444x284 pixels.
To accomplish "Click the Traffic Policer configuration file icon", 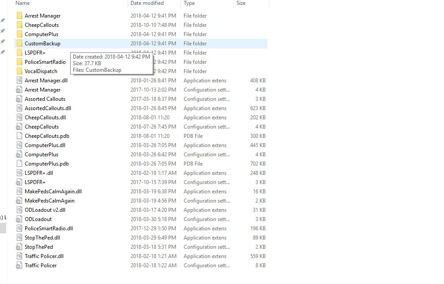I will pyautogui.click(x=19, y=266).
